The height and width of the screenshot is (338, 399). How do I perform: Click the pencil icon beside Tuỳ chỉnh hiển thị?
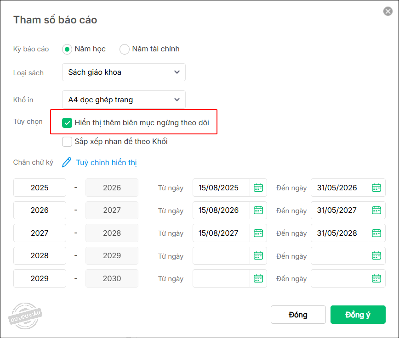(x=67, y=162)
